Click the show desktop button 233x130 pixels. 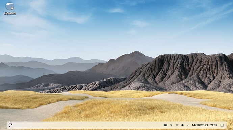point(222,125)
